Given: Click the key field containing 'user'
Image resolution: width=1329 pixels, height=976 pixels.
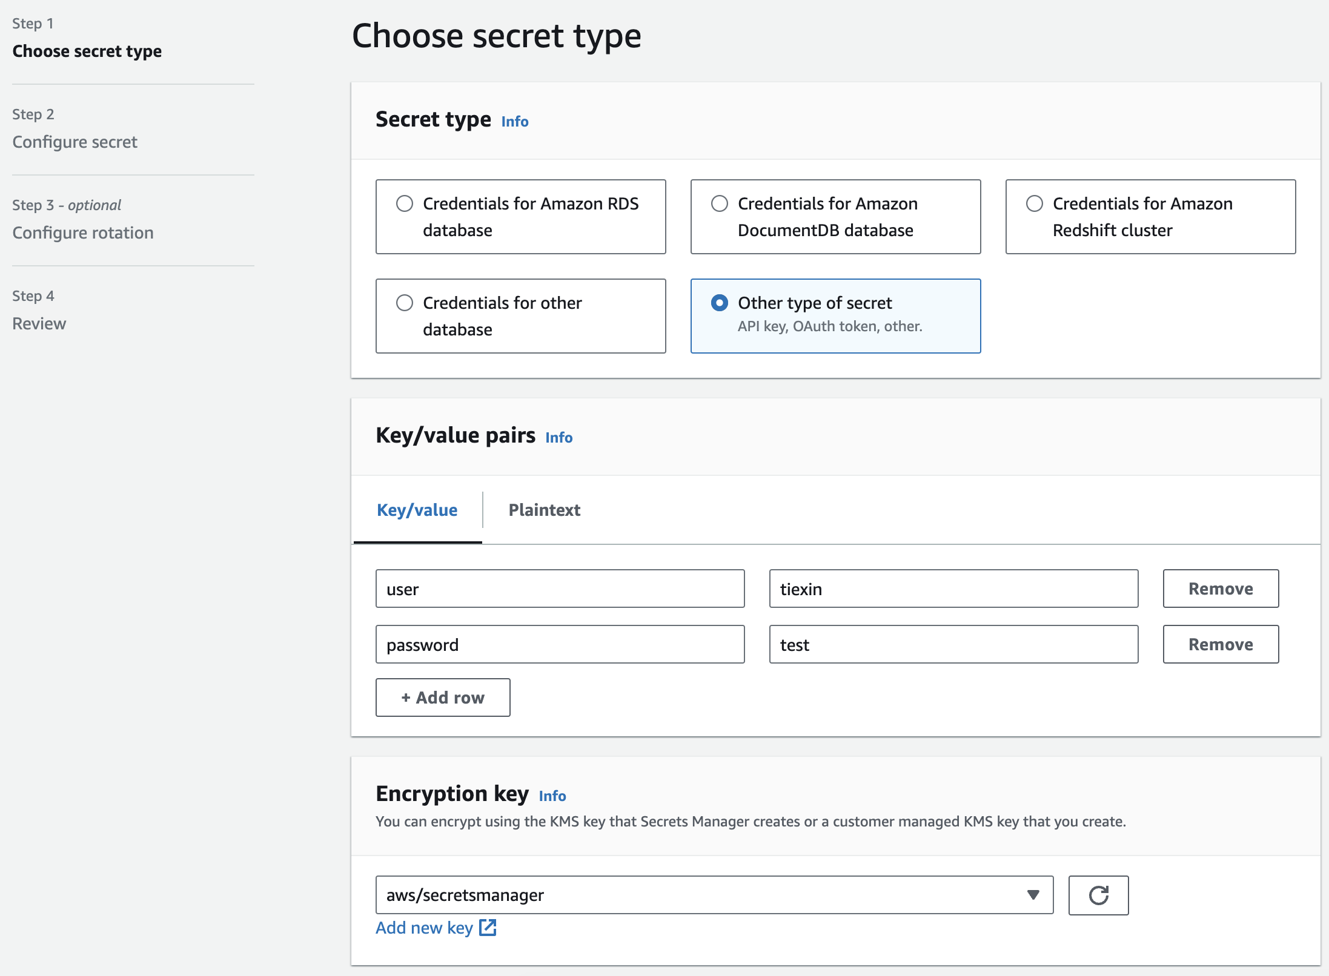Looking at the screenshot, I should [x=559, y=589].
